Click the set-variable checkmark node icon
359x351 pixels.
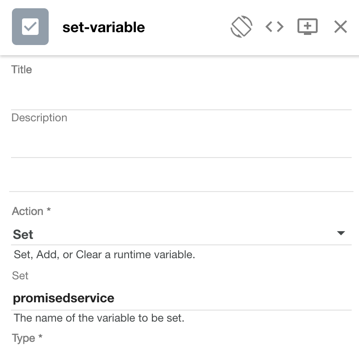30,27
